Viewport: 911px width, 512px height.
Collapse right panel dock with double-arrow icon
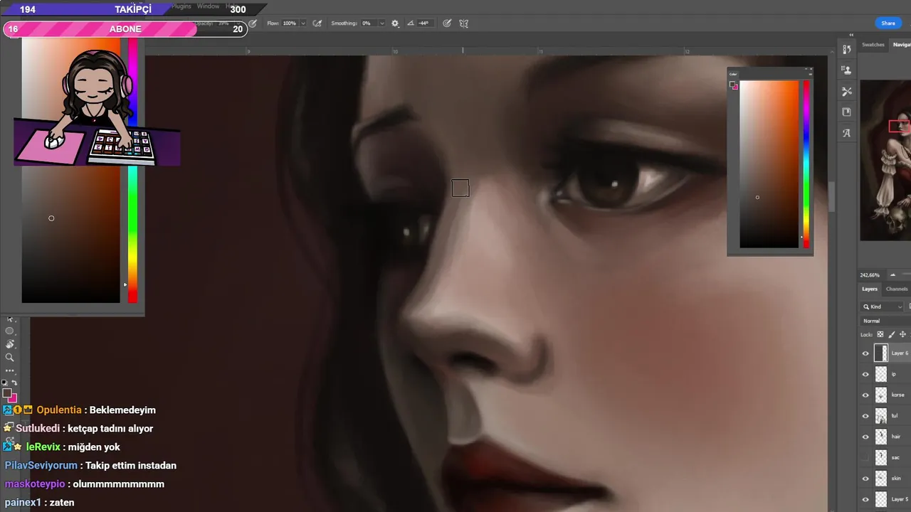pos(851,35)
